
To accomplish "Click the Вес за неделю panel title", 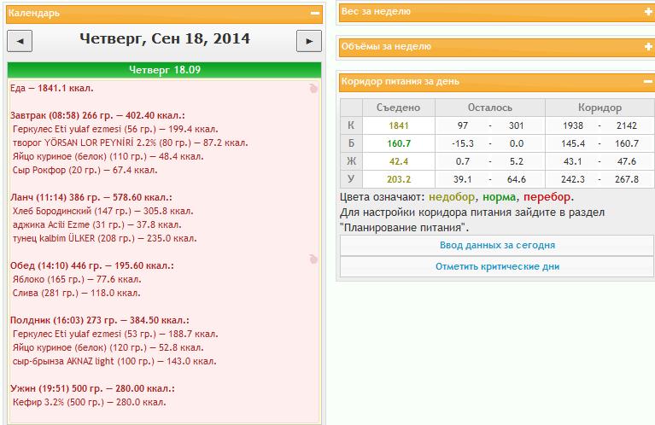I will pyautogui.click(x=376, y=12).
